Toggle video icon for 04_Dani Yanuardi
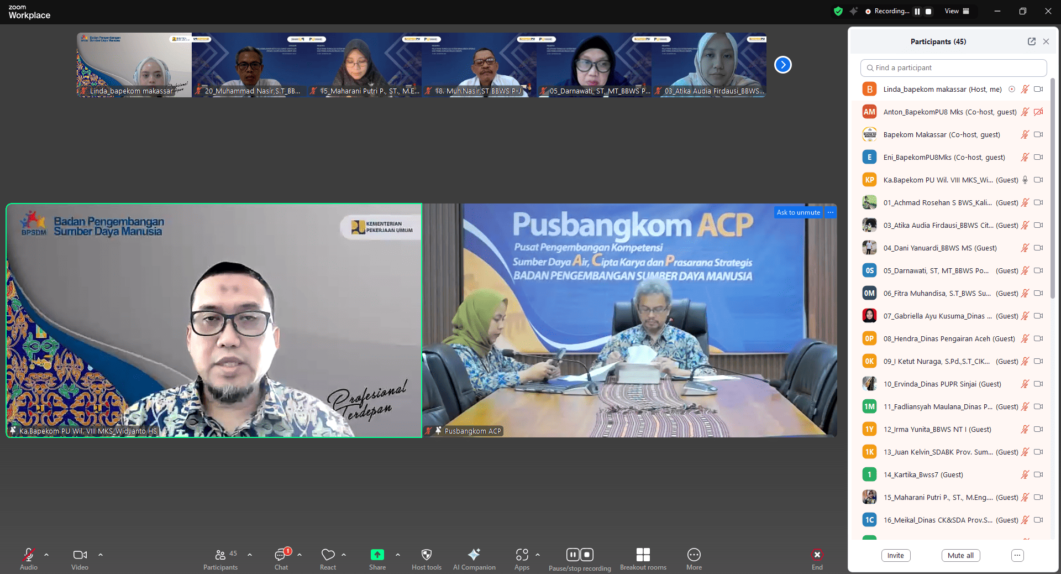 pyautogui.click(x=1038, y=248)
